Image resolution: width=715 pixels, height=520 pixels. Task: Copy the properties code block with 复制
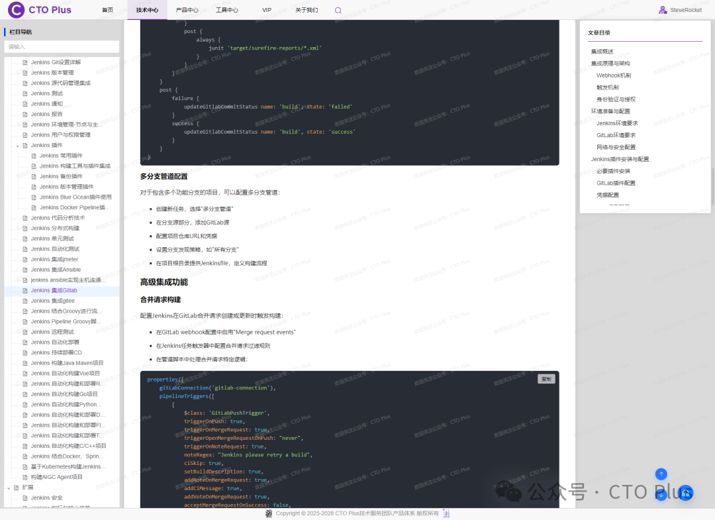(546, 379)
